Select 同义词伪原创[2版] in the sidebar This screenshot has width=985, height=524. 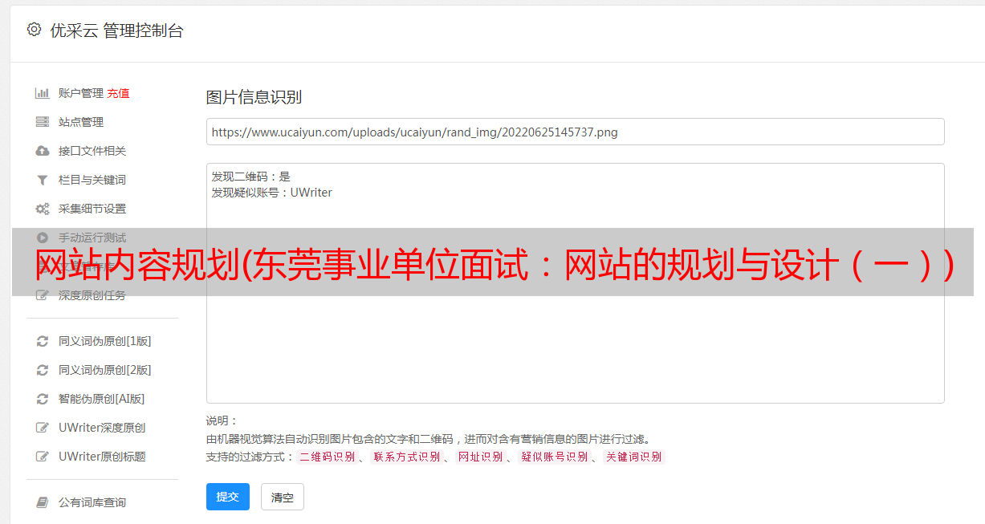pos(105,370)
